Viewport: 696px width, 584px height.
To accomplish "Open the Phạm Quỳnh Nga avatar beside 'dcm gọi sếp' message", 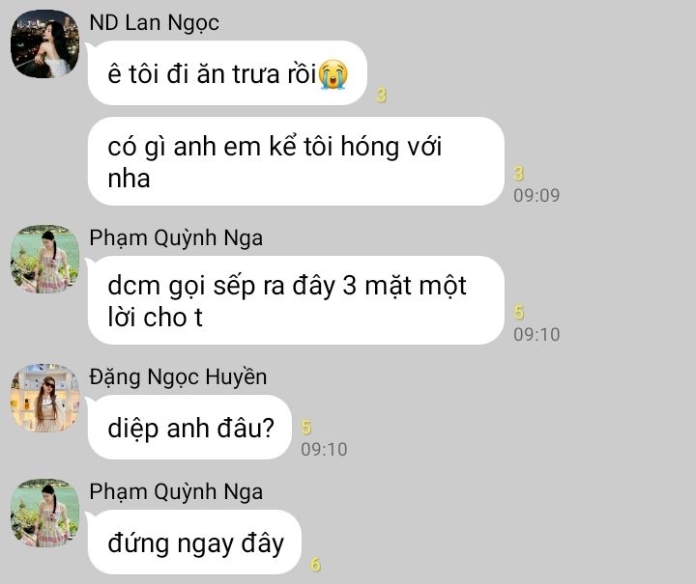I will click(x=44, y=259).
